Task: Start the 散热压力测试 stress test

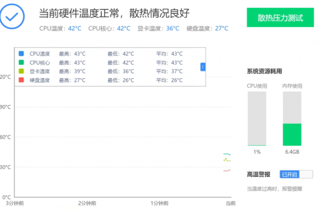Action: [x=280, y=18]
